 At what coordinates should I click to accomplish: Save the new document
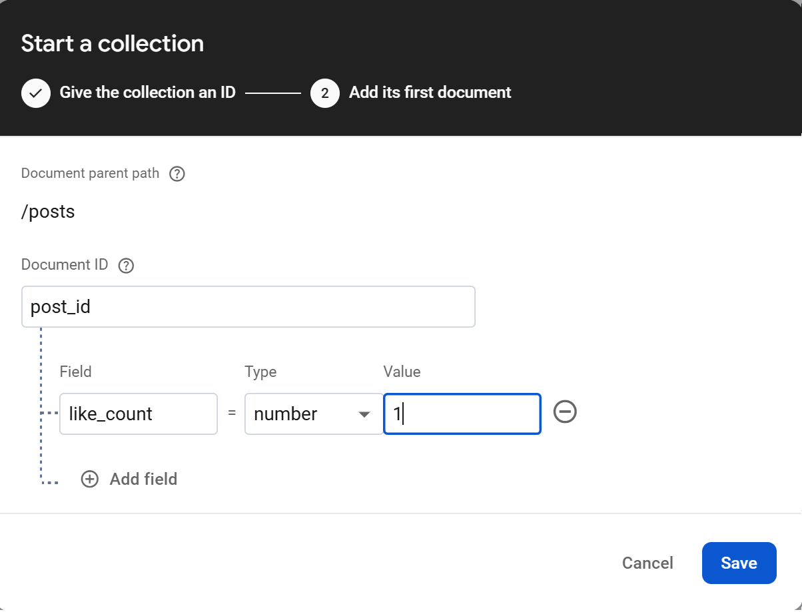739,563
